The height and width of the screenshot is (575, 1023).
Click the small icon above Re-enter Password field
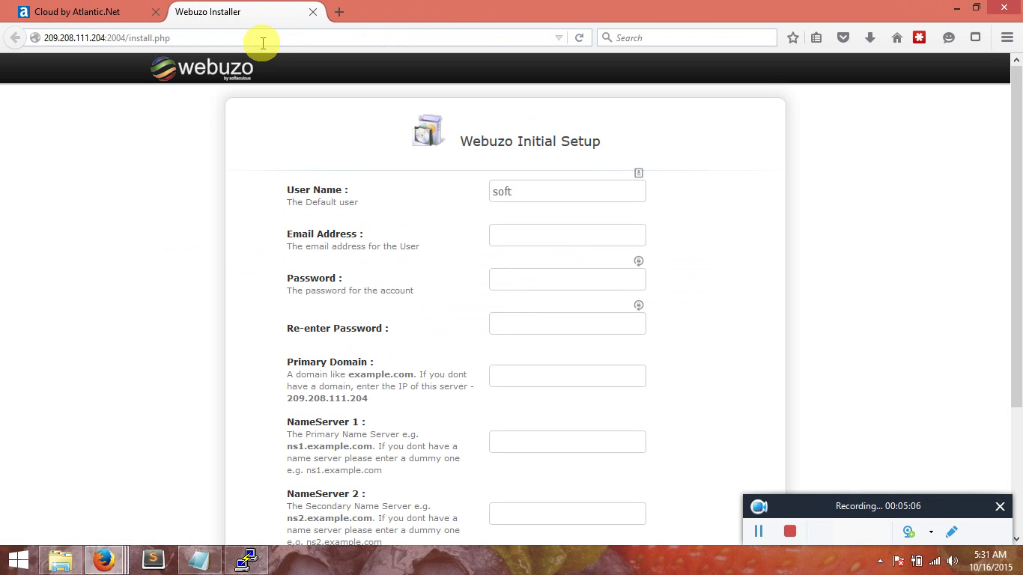[x=639, y=305]
